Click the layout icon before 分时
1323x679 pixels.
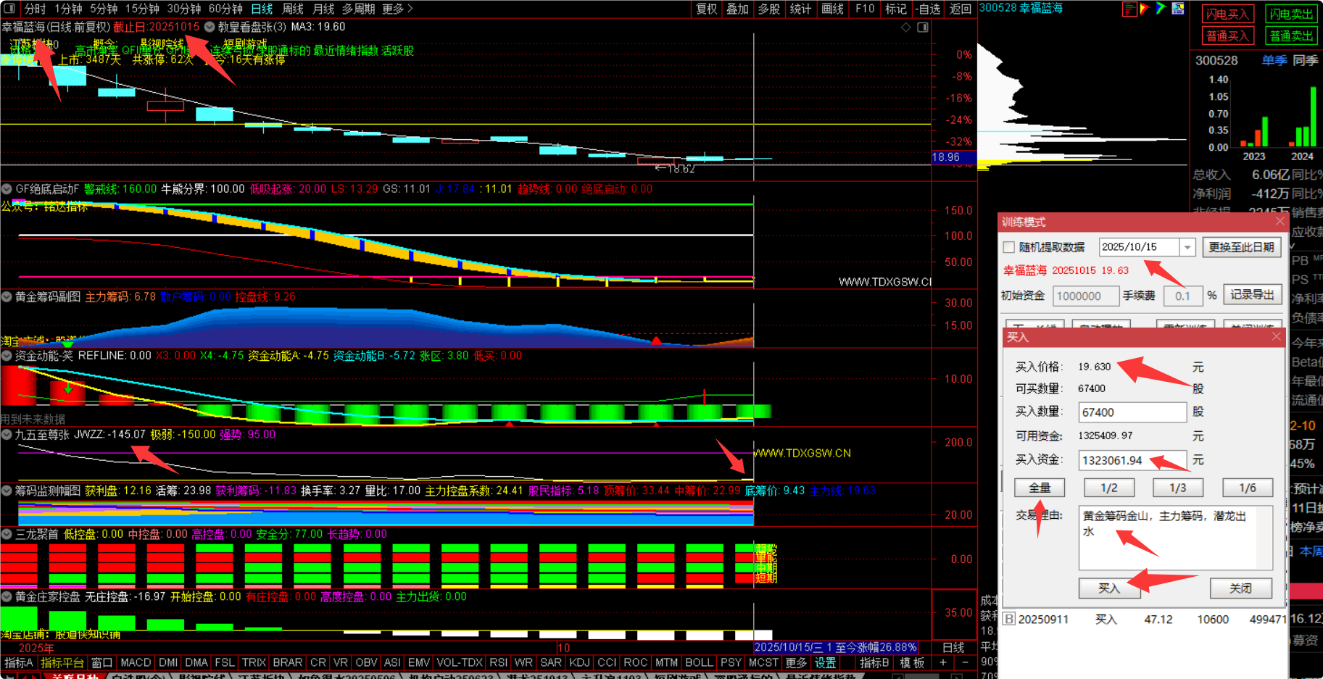coord(9,9)
